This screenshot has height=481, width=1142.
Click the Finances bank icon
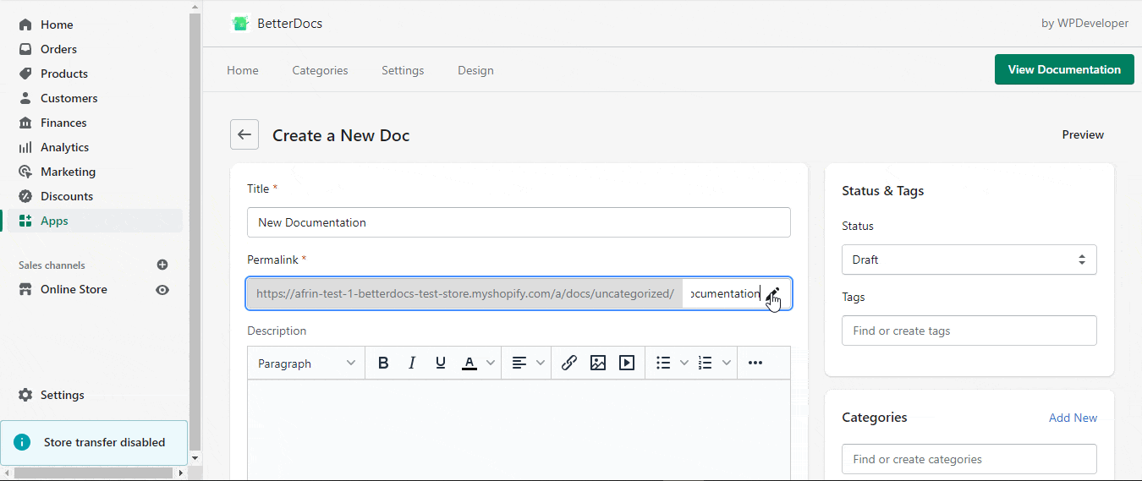point(25,123)
